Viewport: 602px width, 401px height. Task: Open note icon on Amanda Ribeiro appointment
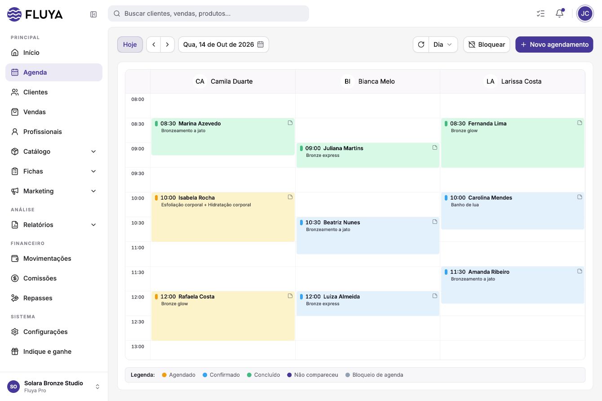pos(580,271)
